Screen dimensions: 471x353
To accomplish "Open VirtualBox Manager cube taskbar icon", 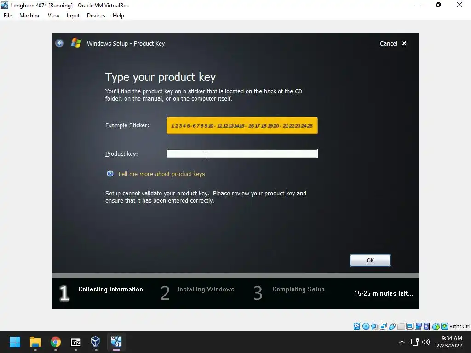I will click(x=96, y=342).
